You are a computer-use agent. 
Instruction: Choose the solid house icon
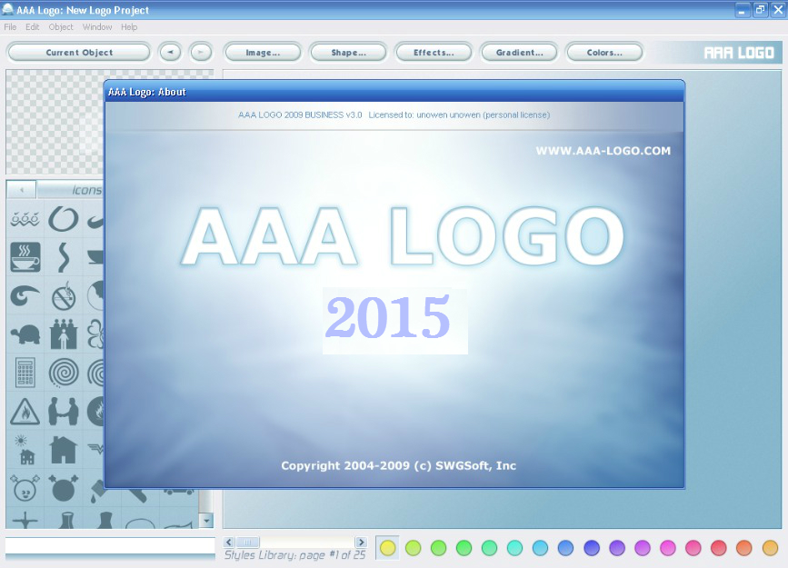tap(64, 449)
